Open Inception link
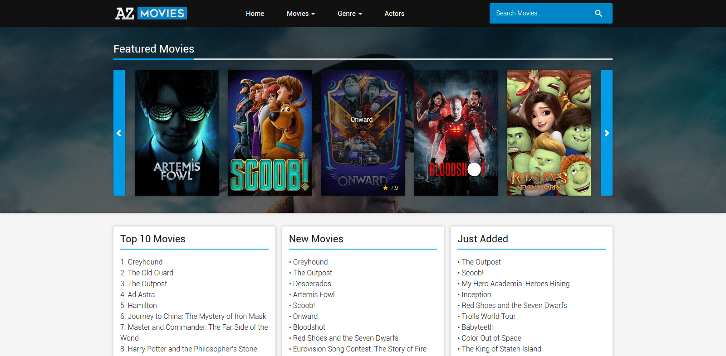The width and height of the screenshot is (726, 356). tap(476, 294)
